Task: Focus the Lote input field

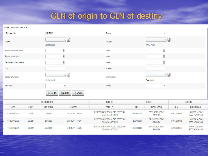Action: (55, 68)
